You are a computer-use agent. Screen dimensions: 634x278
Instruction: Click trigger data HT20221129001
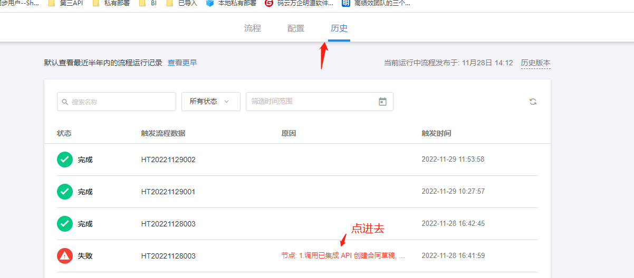168,192
